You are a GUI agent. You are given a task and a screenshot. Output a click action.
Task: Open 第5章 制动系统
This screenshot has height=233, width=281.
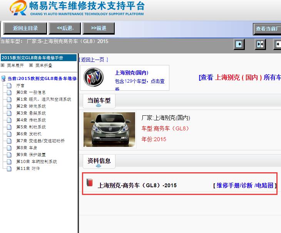(x=31, y=127)
